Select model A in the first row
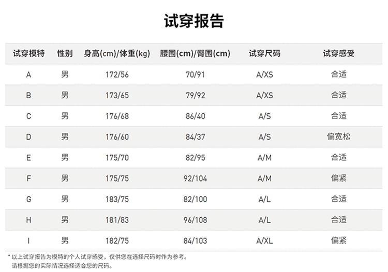This screenshot has height=272, width=388. pyautogui.click(x=28, y=74)
